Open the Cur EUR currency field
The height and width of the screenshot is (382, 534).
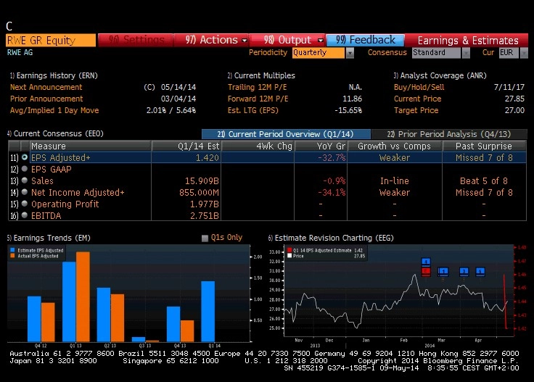[509, 53]
